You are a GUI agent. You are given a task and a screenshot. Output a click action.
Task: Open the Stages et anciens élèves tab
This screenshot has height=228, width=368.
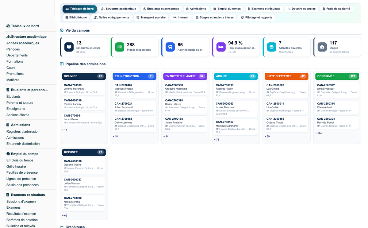(215, 17)
